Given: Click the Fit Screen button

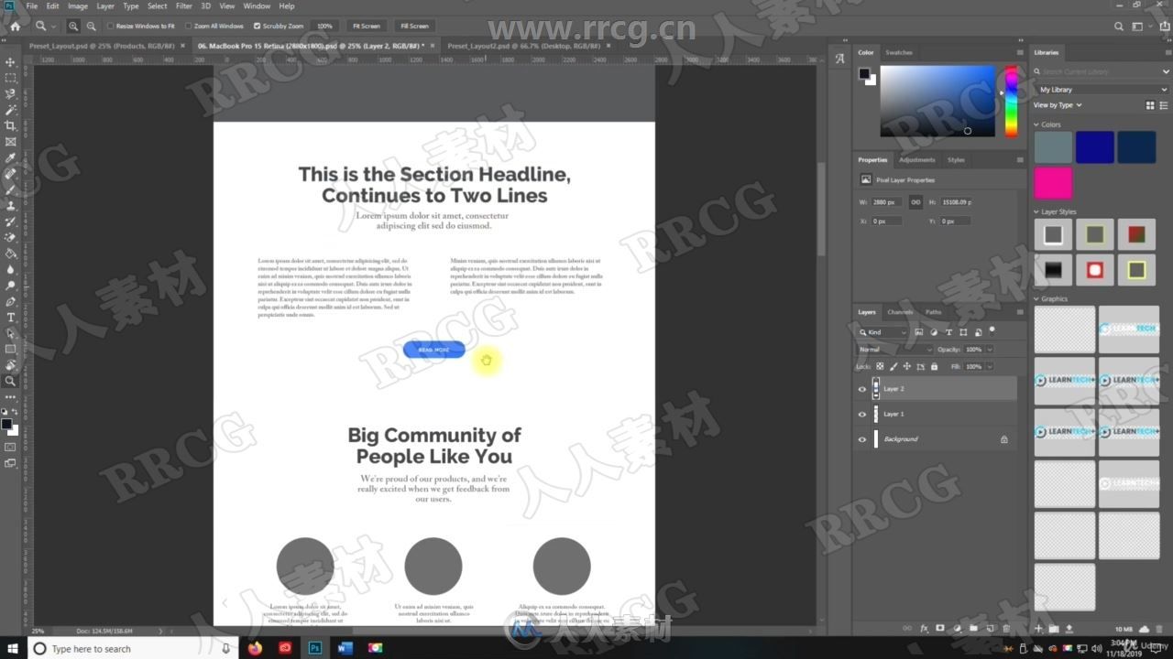Looking at the screenshot, I should [x=366, y=26].
